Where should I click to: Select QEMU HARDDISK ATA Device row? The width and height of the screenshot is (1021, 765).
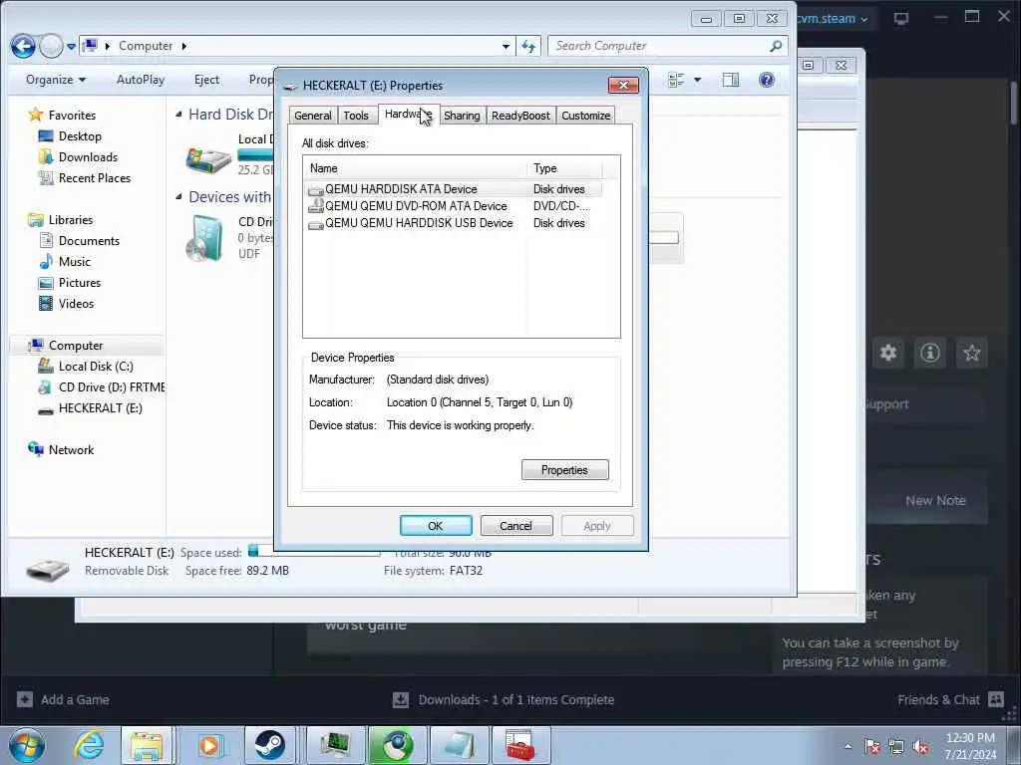(454, 188)
